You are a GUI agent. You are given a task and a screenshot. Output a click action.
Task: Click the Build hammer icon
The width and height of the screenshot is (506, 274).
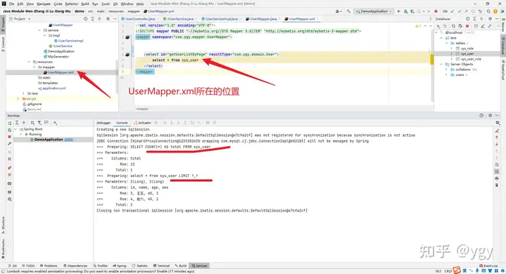tap(349, 11)
